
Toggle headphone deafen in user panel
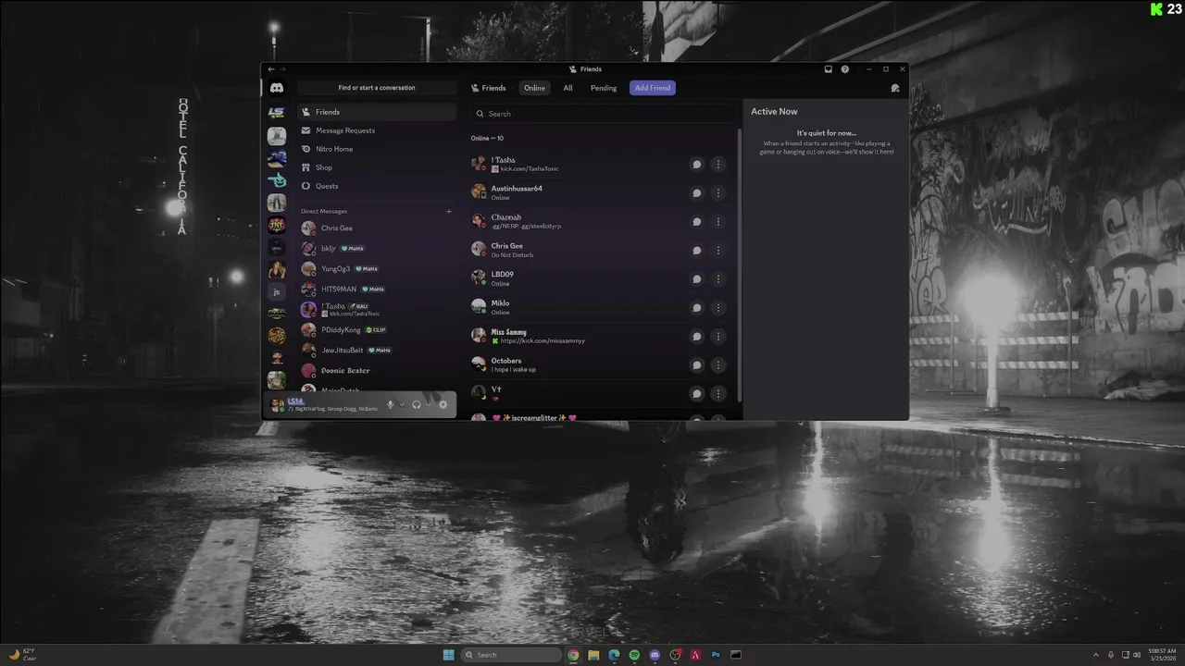tap(417, 404)
